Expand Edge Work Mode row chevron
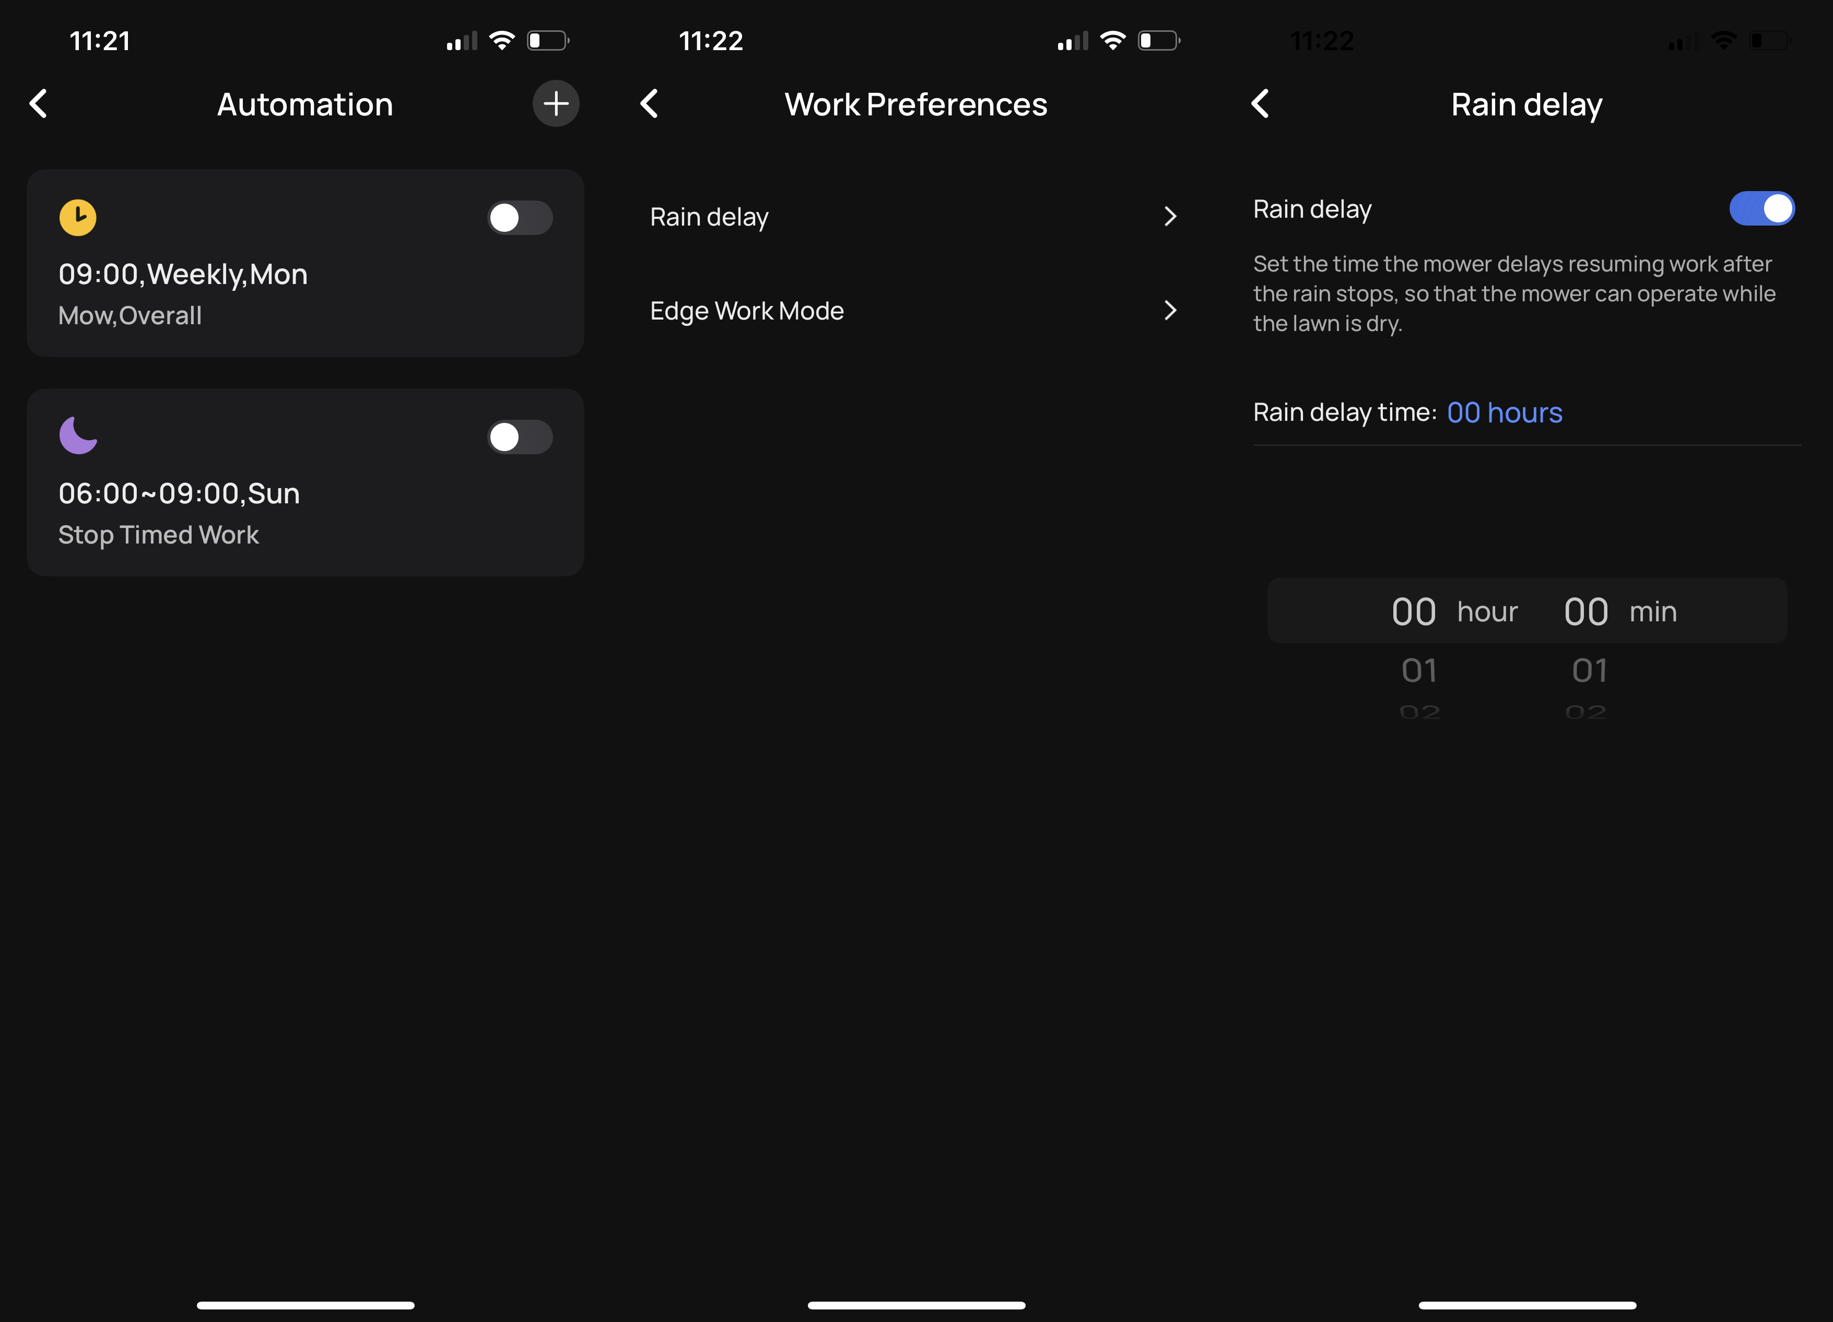Screen dimensions: 1833x1322 point(1169,310)
